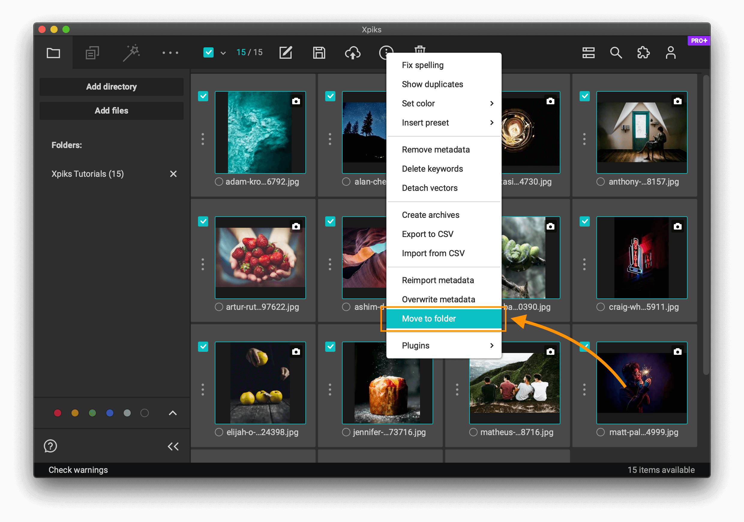The image size is (744, 522).
Task: Pick the red color filter dot
Action: pyautogui.click(x=58, y=413)
